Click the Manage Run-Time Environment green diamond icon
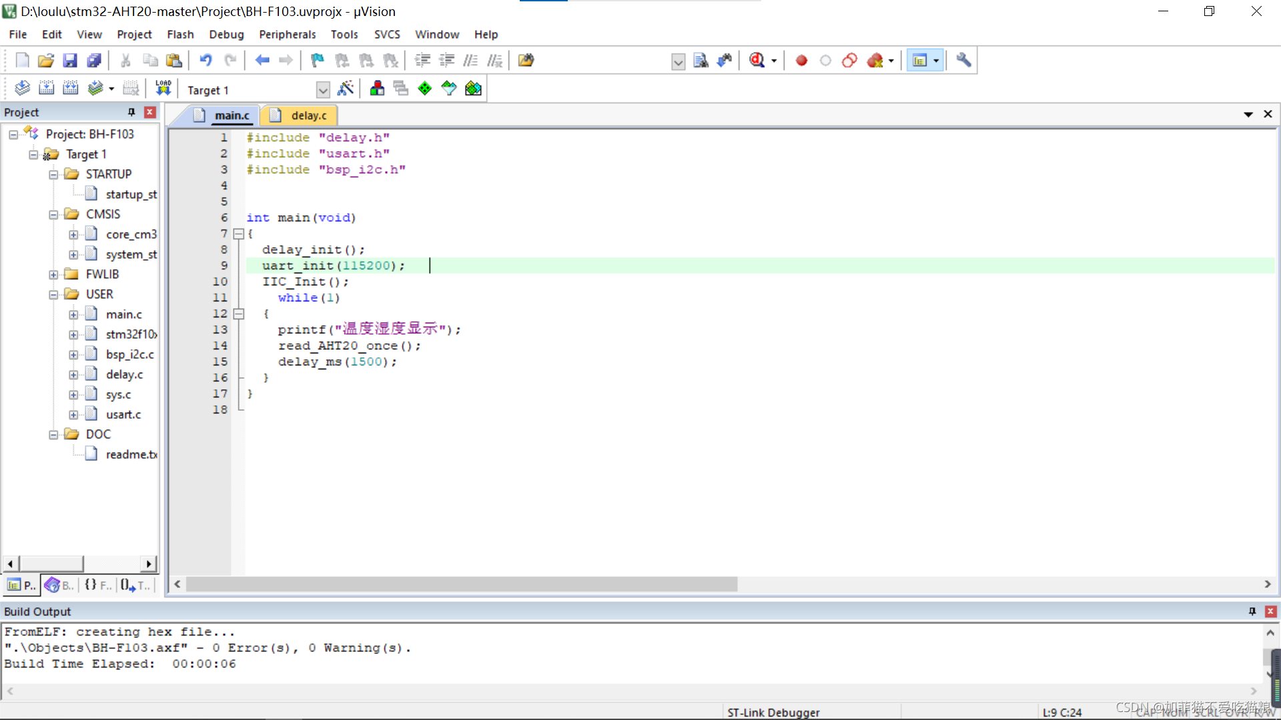The height and width of the screenshot is (720, 1281). click(x=424, y=88)
